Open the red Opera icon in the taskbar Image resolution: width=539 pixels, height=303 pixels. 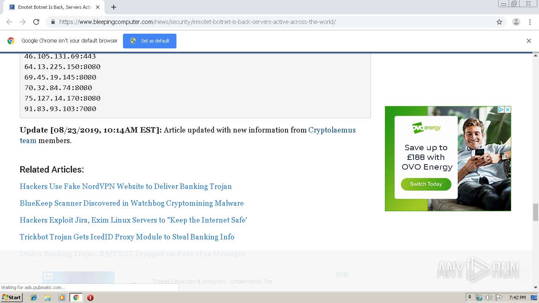(90, 298)
